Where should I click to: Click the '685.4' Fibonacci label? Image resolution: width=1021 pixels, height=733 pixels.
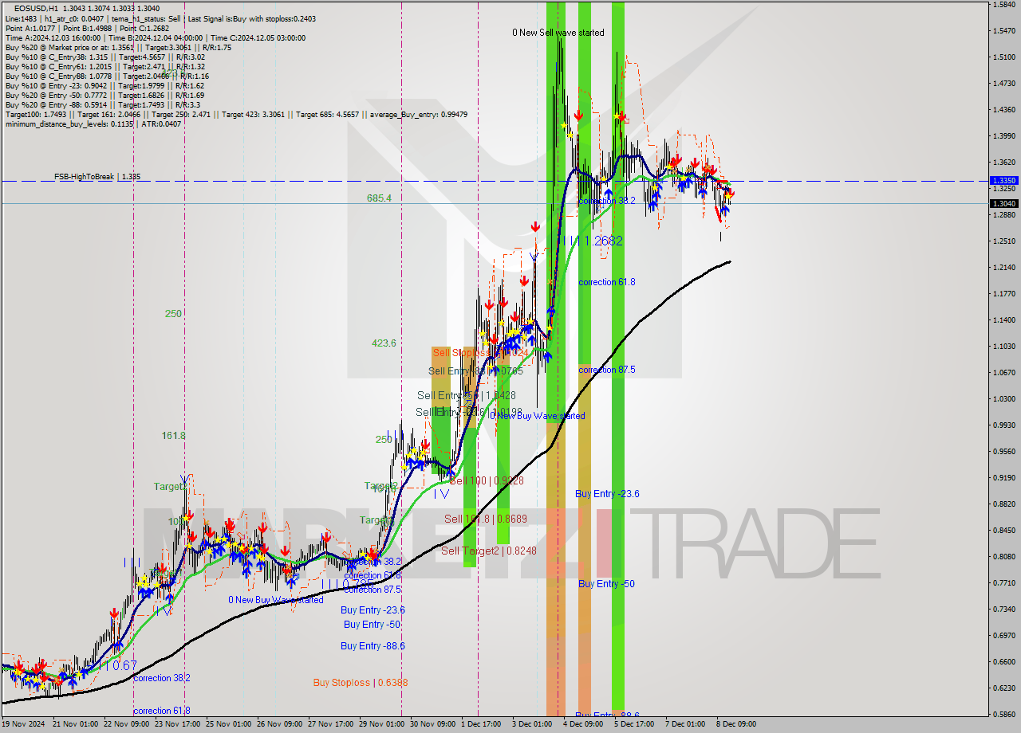pyautogui.click(x=379, y=198)
